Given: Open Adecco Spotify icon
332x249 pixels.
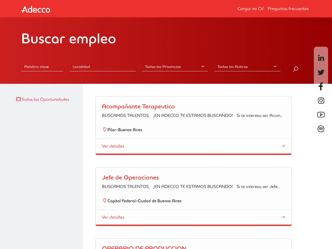Looking at the screenshot, I should click(321, 129).
